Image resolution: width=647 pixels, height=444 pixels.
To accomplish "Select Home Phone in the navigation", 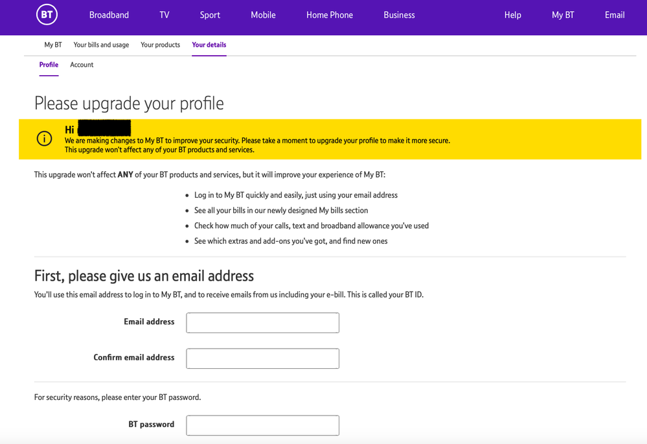I will 330,15.
